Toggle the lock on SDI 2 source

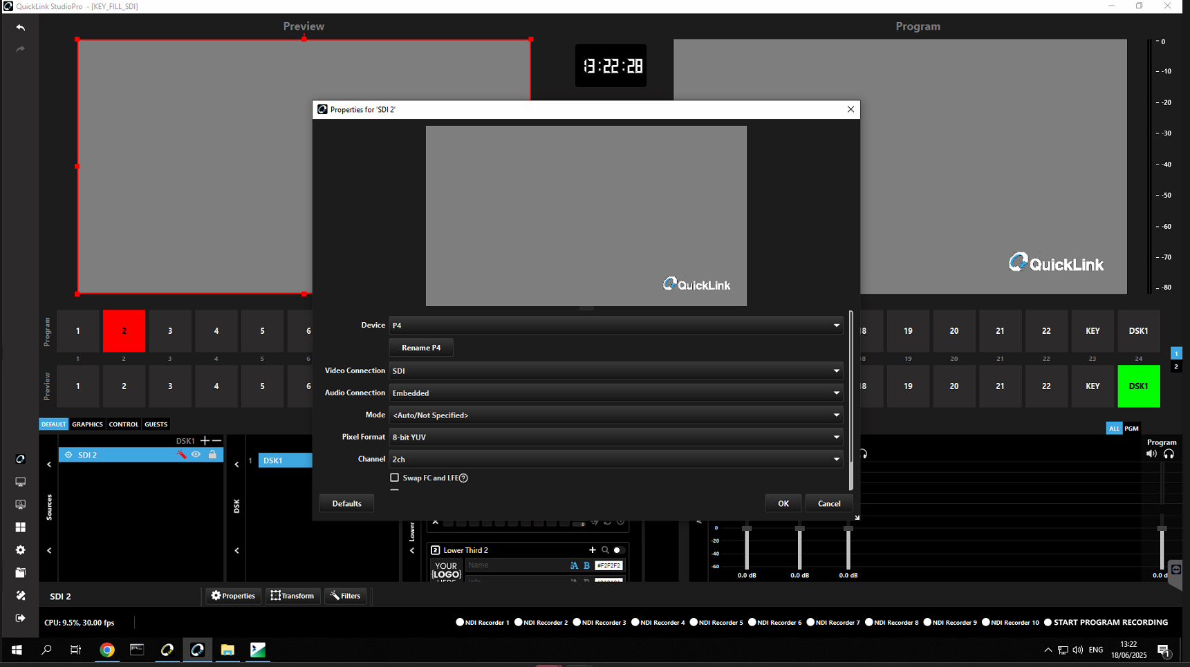click(212, 455)
